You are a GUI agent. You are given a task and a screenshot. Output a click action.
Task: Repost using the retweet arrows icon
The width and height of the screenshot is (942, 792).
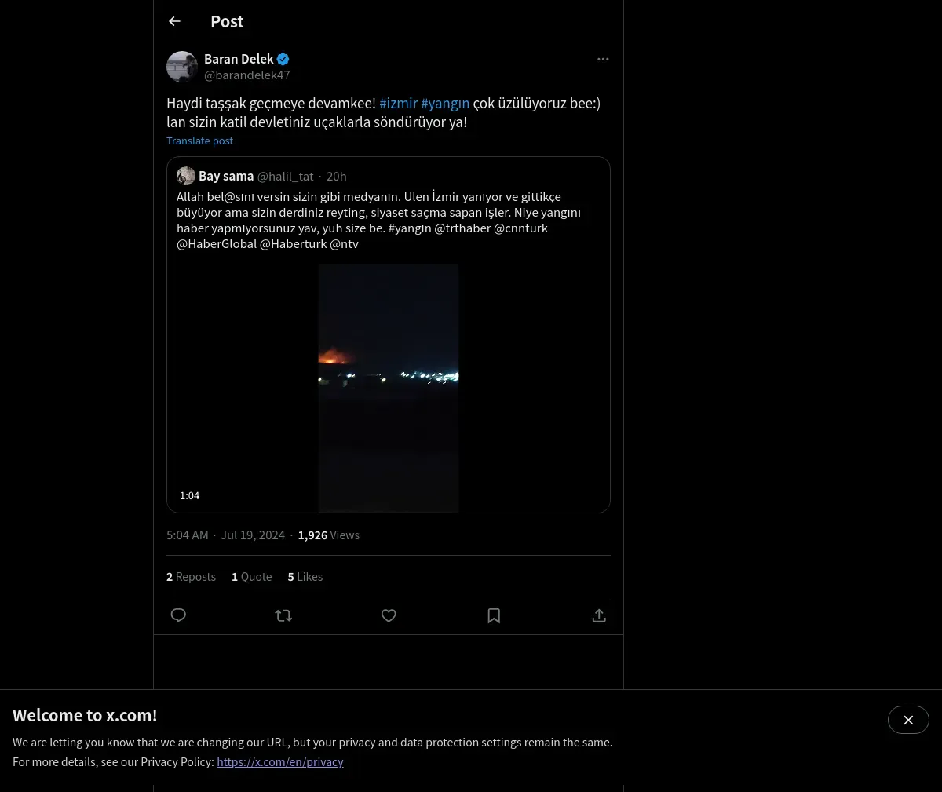283,615
